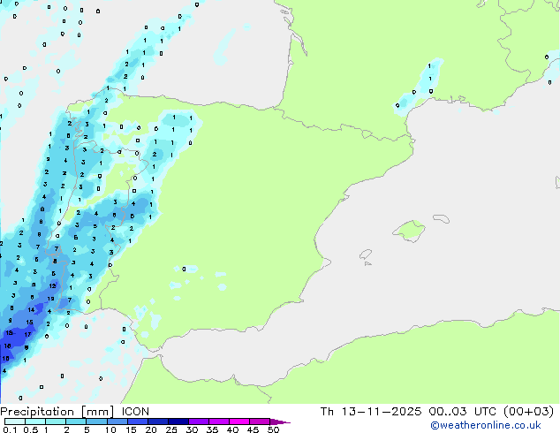Viewport: 560px width, 433px height.
Task: Choose the 20–25 mm legend swatch
Action: click(157, 422)
